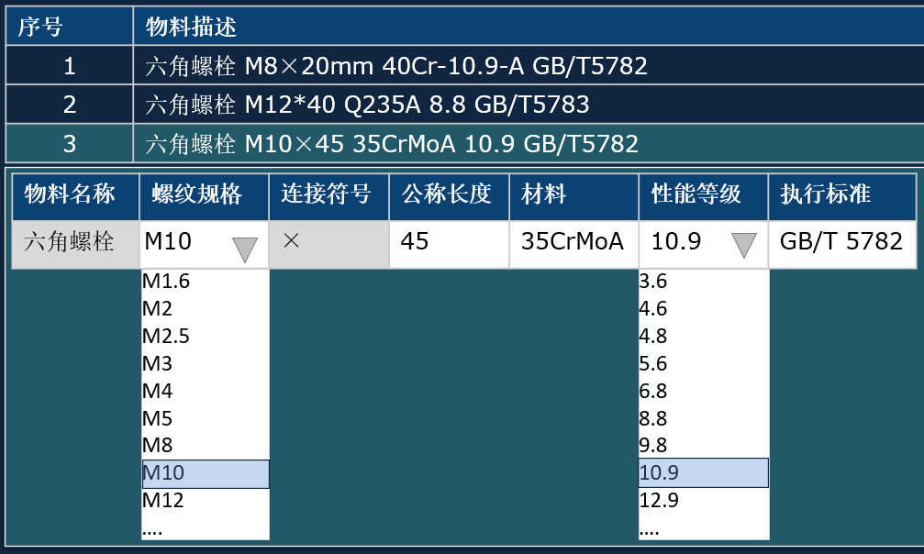Viewport: 924px width, 554px height.
Task: Choose highlighted M10 list entry
Action: (205, 473)
